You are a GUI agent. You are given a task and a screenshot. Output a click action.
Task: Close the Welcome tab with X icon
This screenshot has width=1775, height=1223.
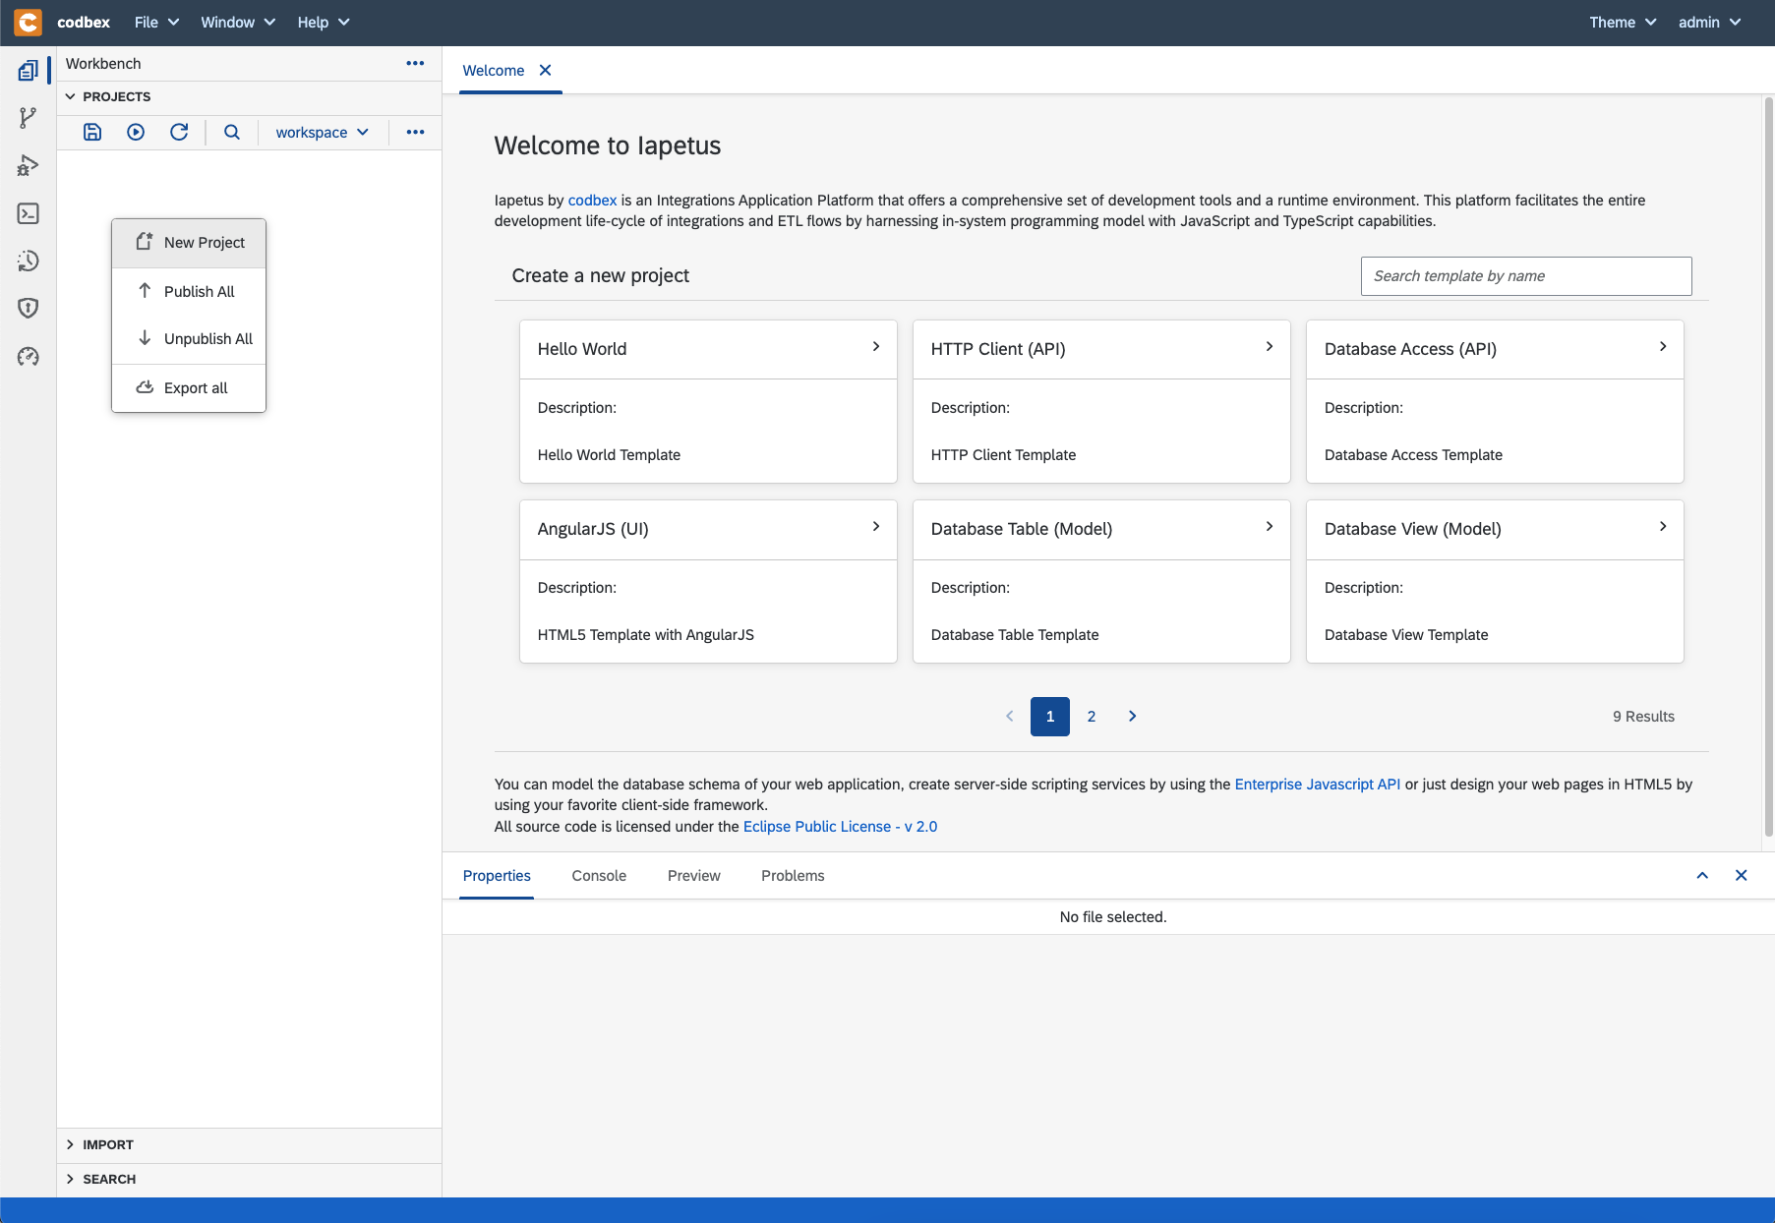(545, 70)
